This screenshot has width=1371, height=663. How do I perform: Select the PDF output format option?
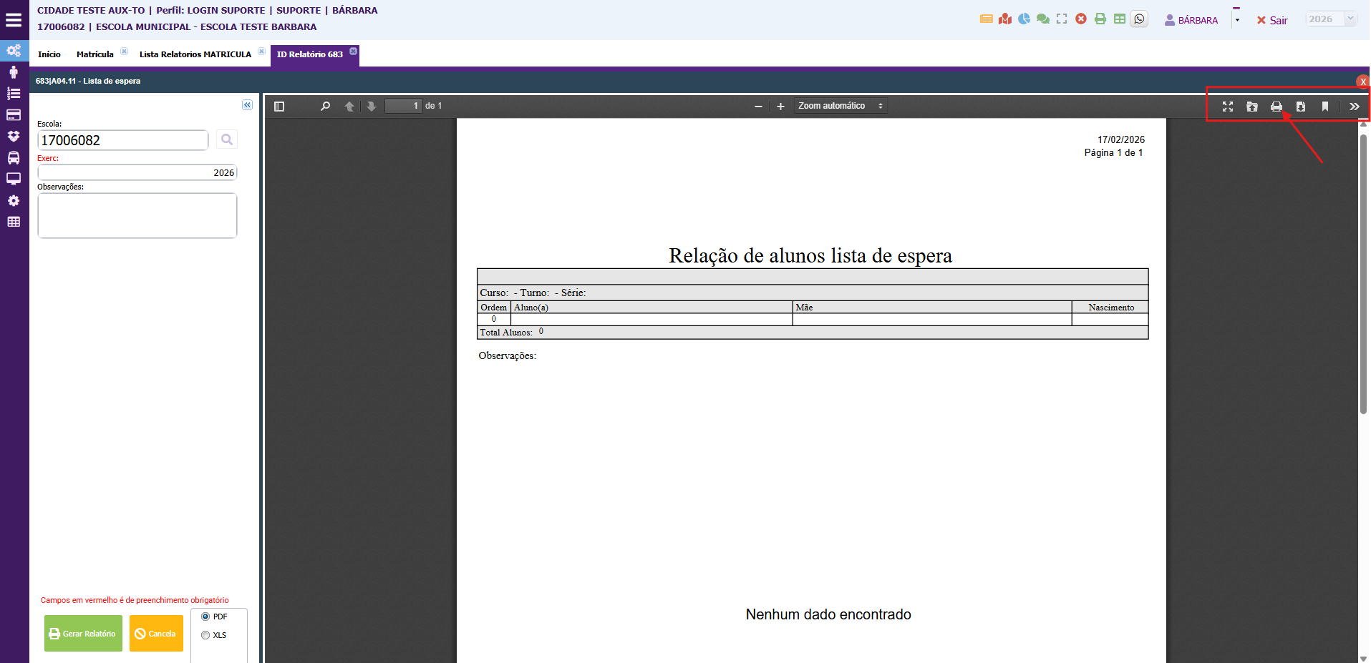[206, 617]
